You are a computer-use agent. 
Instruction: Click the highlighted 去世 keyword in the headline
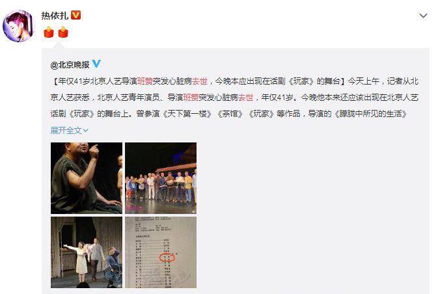(x=200, y=81)
